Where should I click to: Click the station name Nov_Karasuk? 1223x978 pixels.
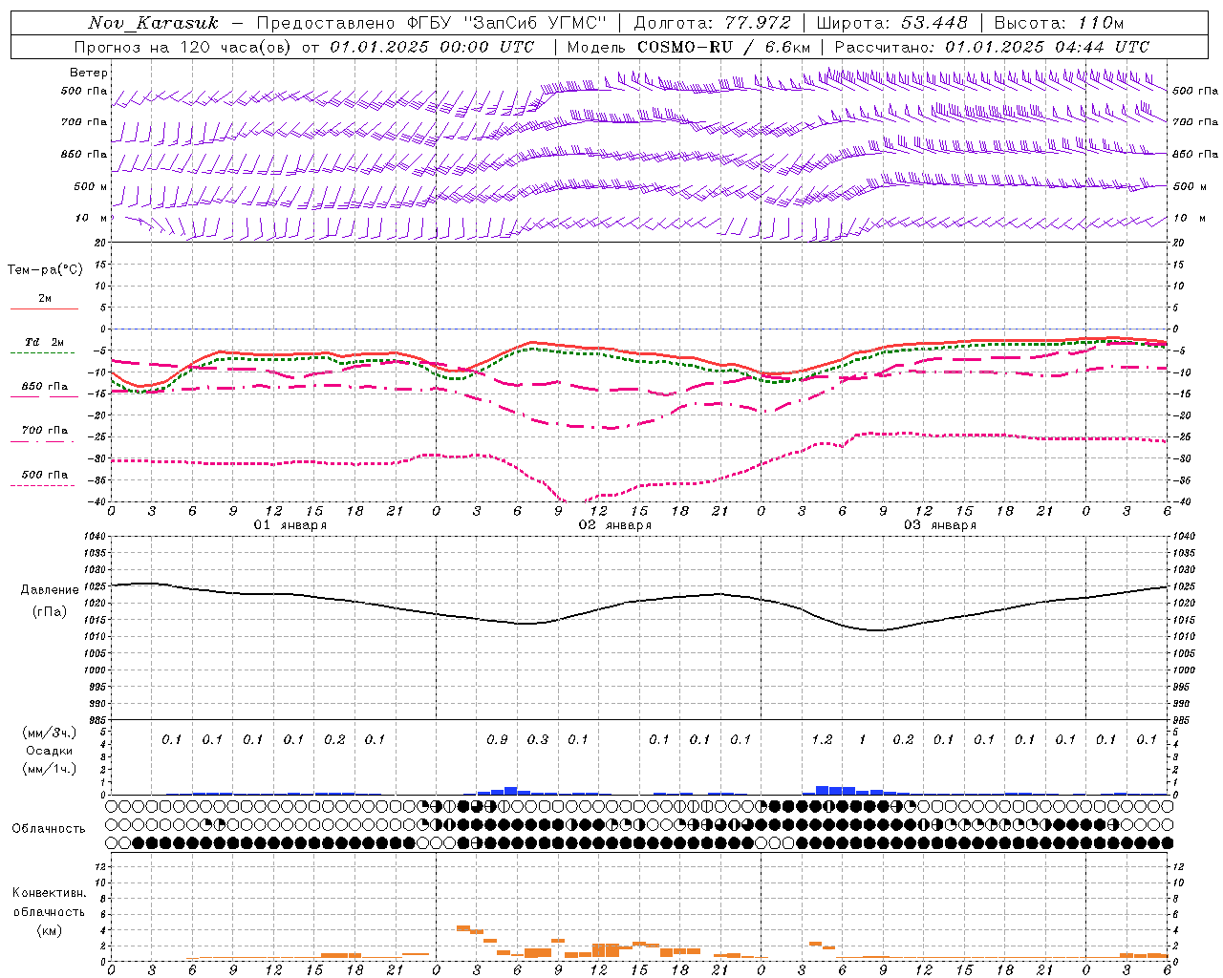(x=153, y=23)
